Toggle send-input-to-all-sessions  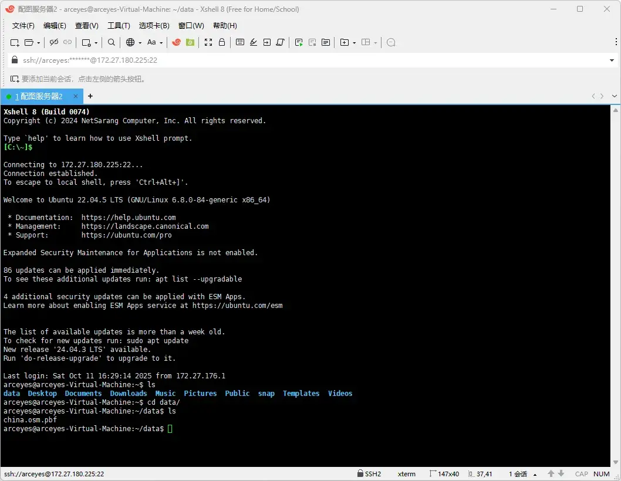(266, 42)
